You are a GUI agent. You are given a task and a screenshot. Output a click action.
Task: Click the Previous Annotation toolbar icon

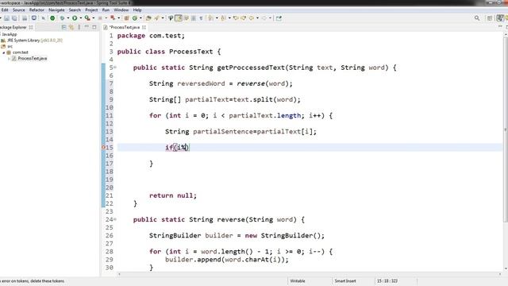(x=224, y=18)
